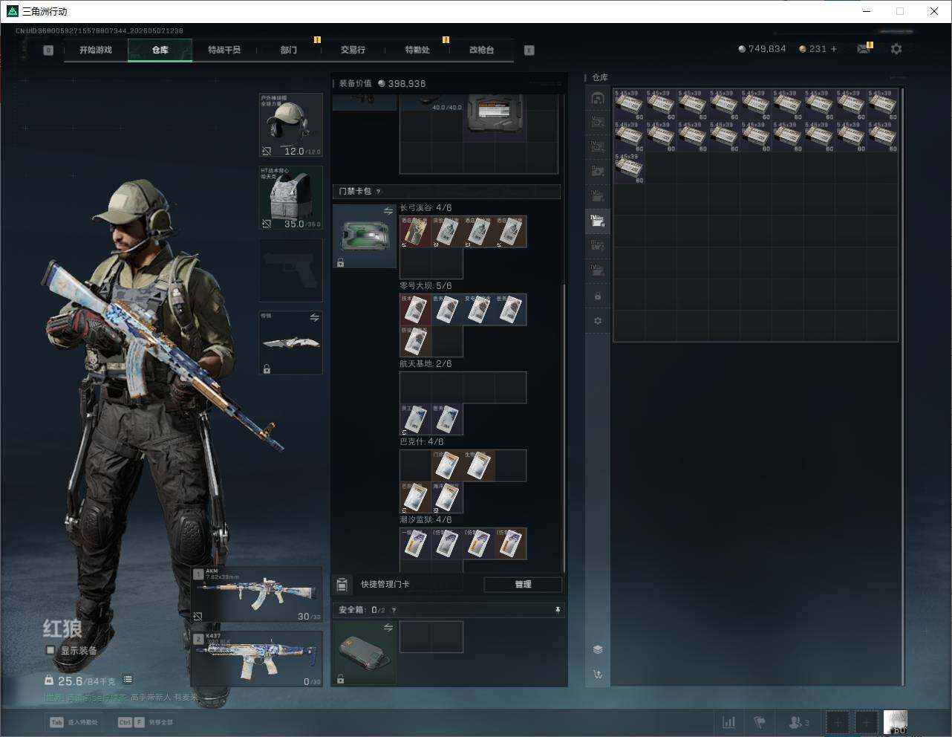952x737 pixels.
Task: Click the equipment panel scrollbar
Action: click(564, 427)
